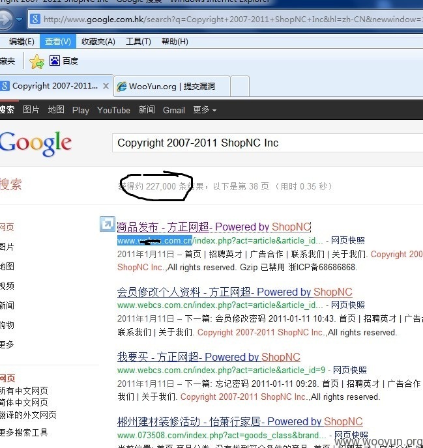Select 地图 in Google top bar
This screenshot has width=423, height=448.
[56, 109]
